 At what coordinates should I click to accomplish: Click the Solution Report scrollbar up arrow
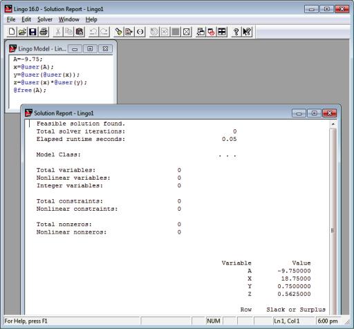click(333, 124)
